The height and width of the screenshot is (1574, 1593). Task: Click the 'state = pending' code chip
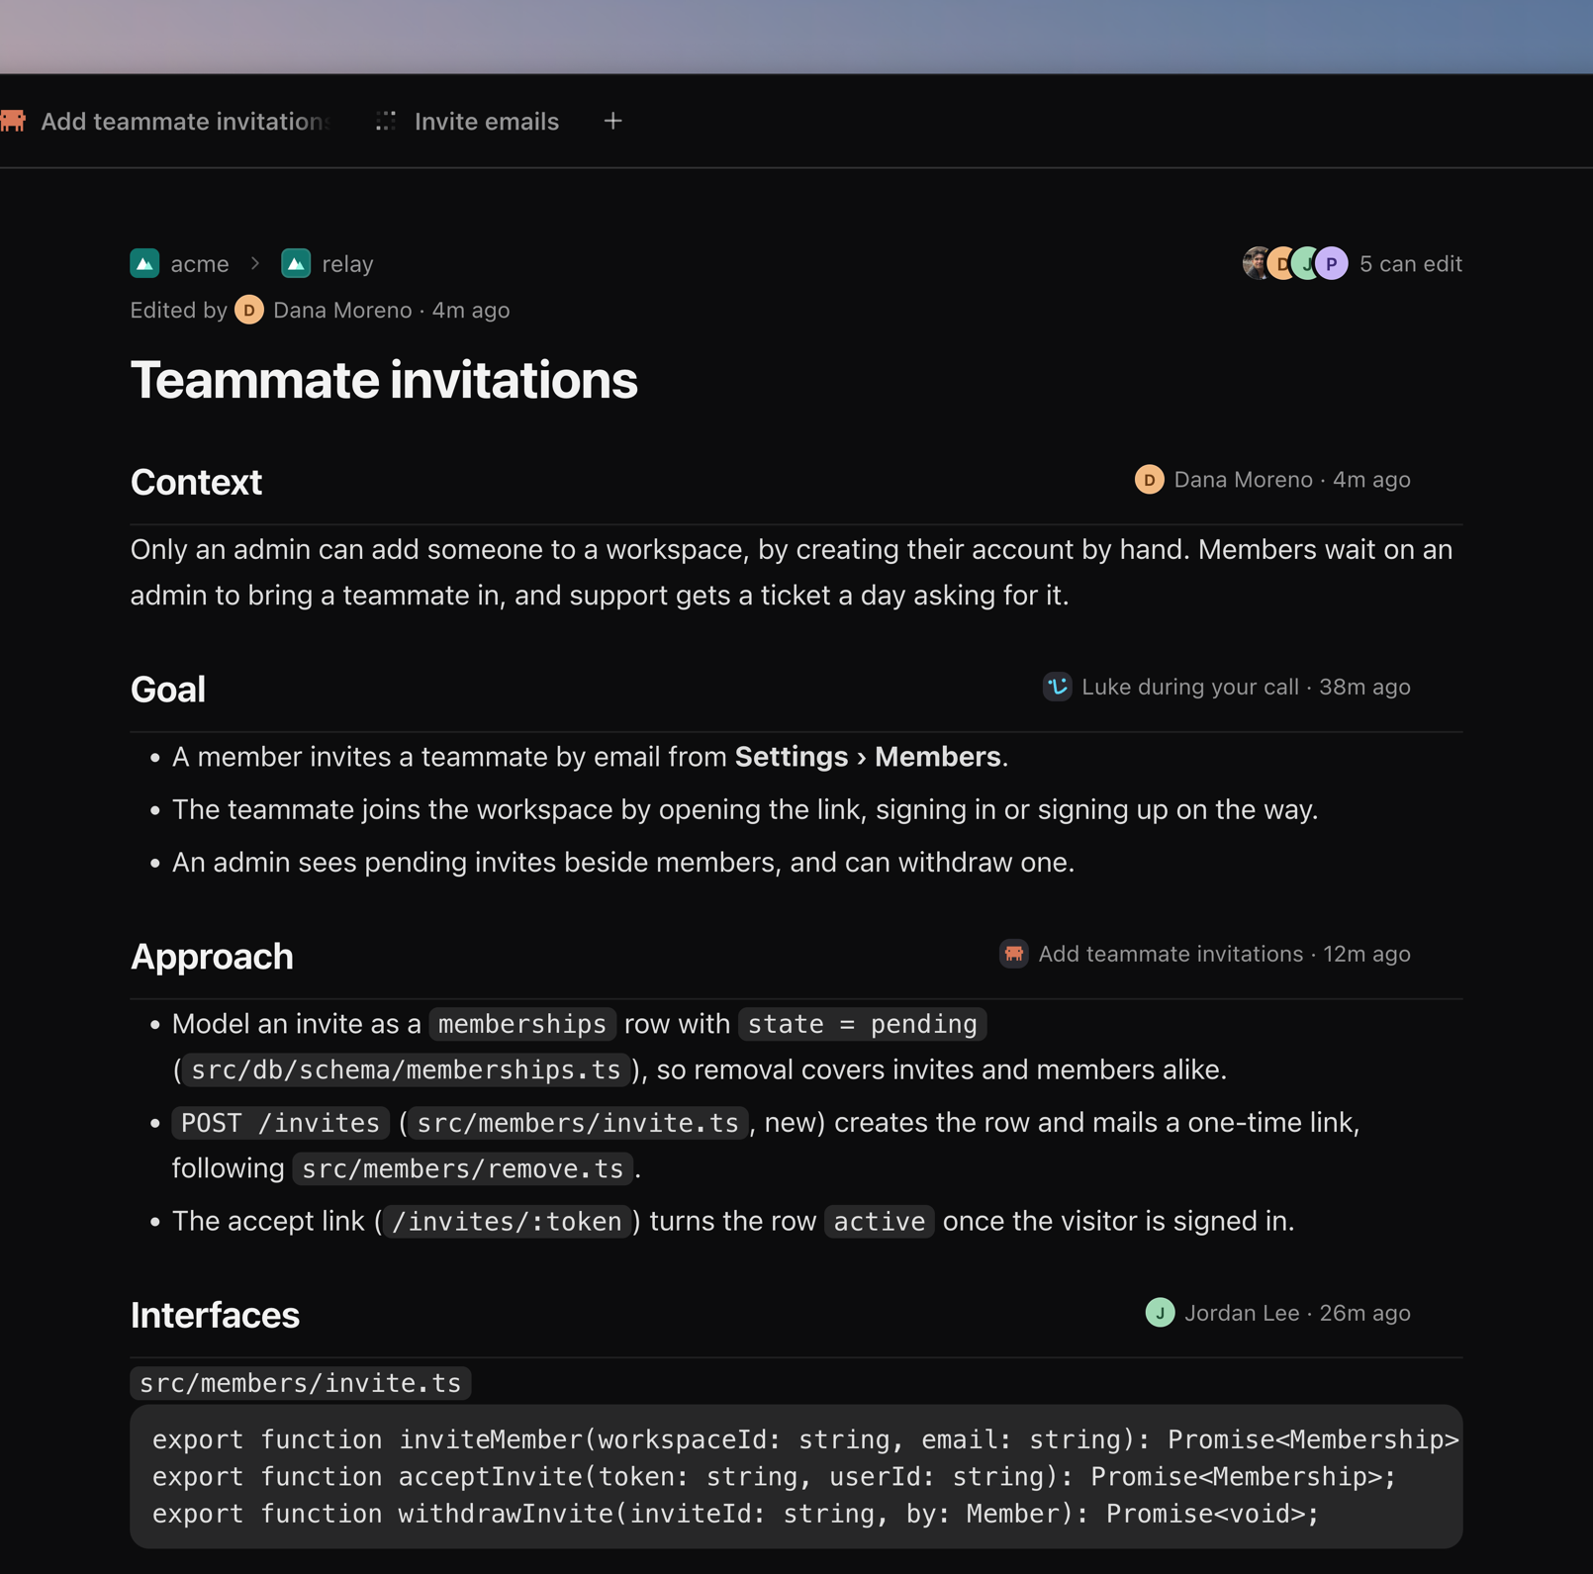(x=862, y=1024)
